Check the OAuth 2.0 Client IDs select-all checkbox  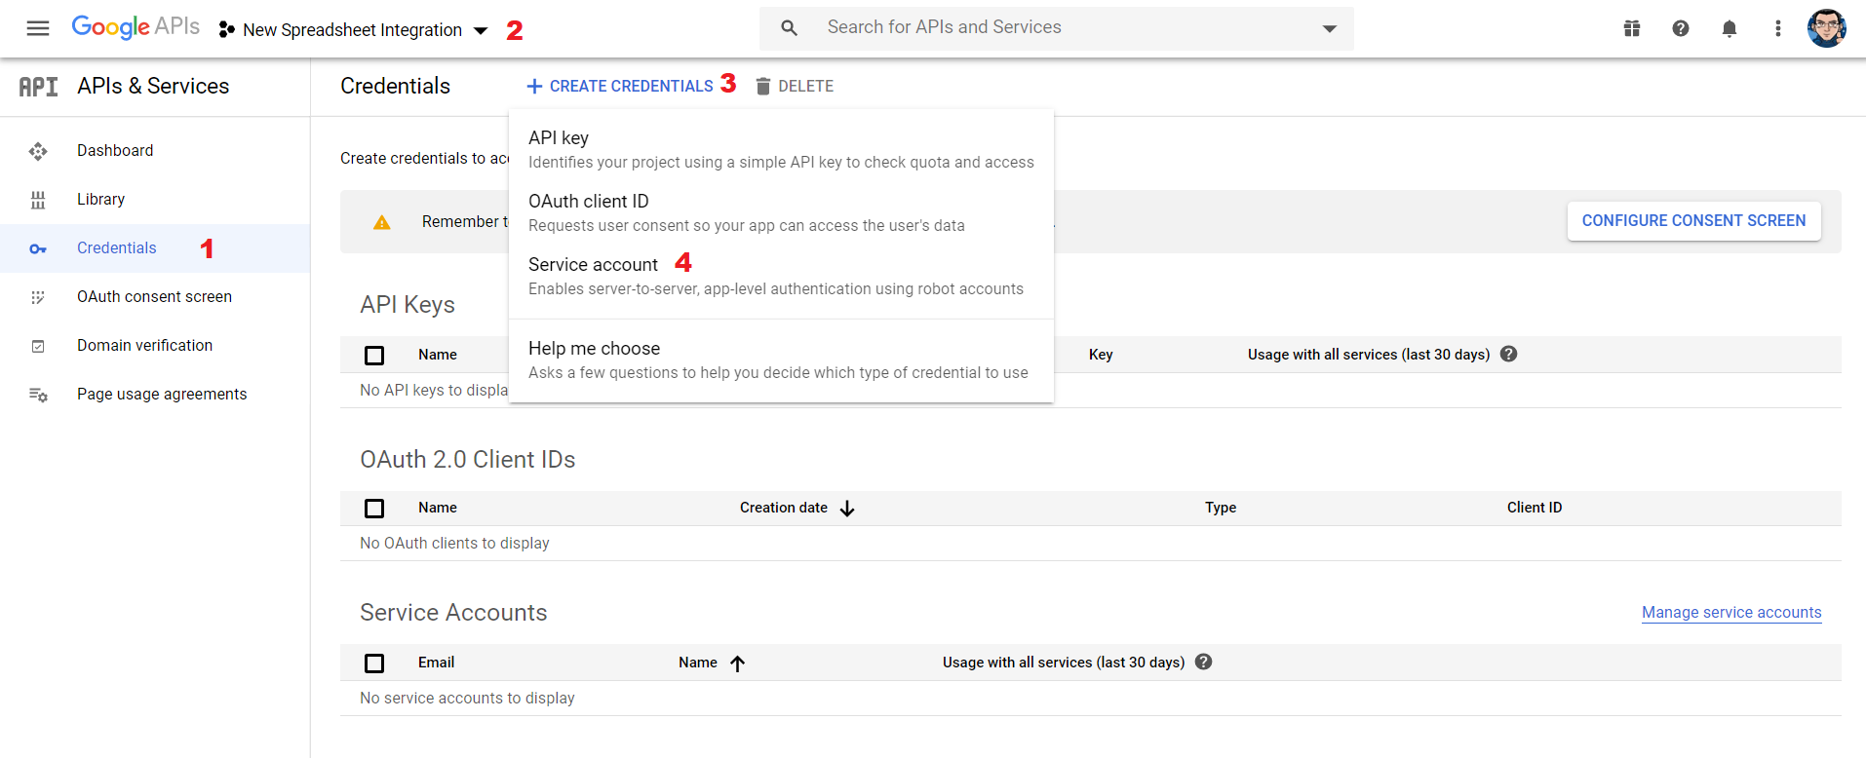pos(374,508)
